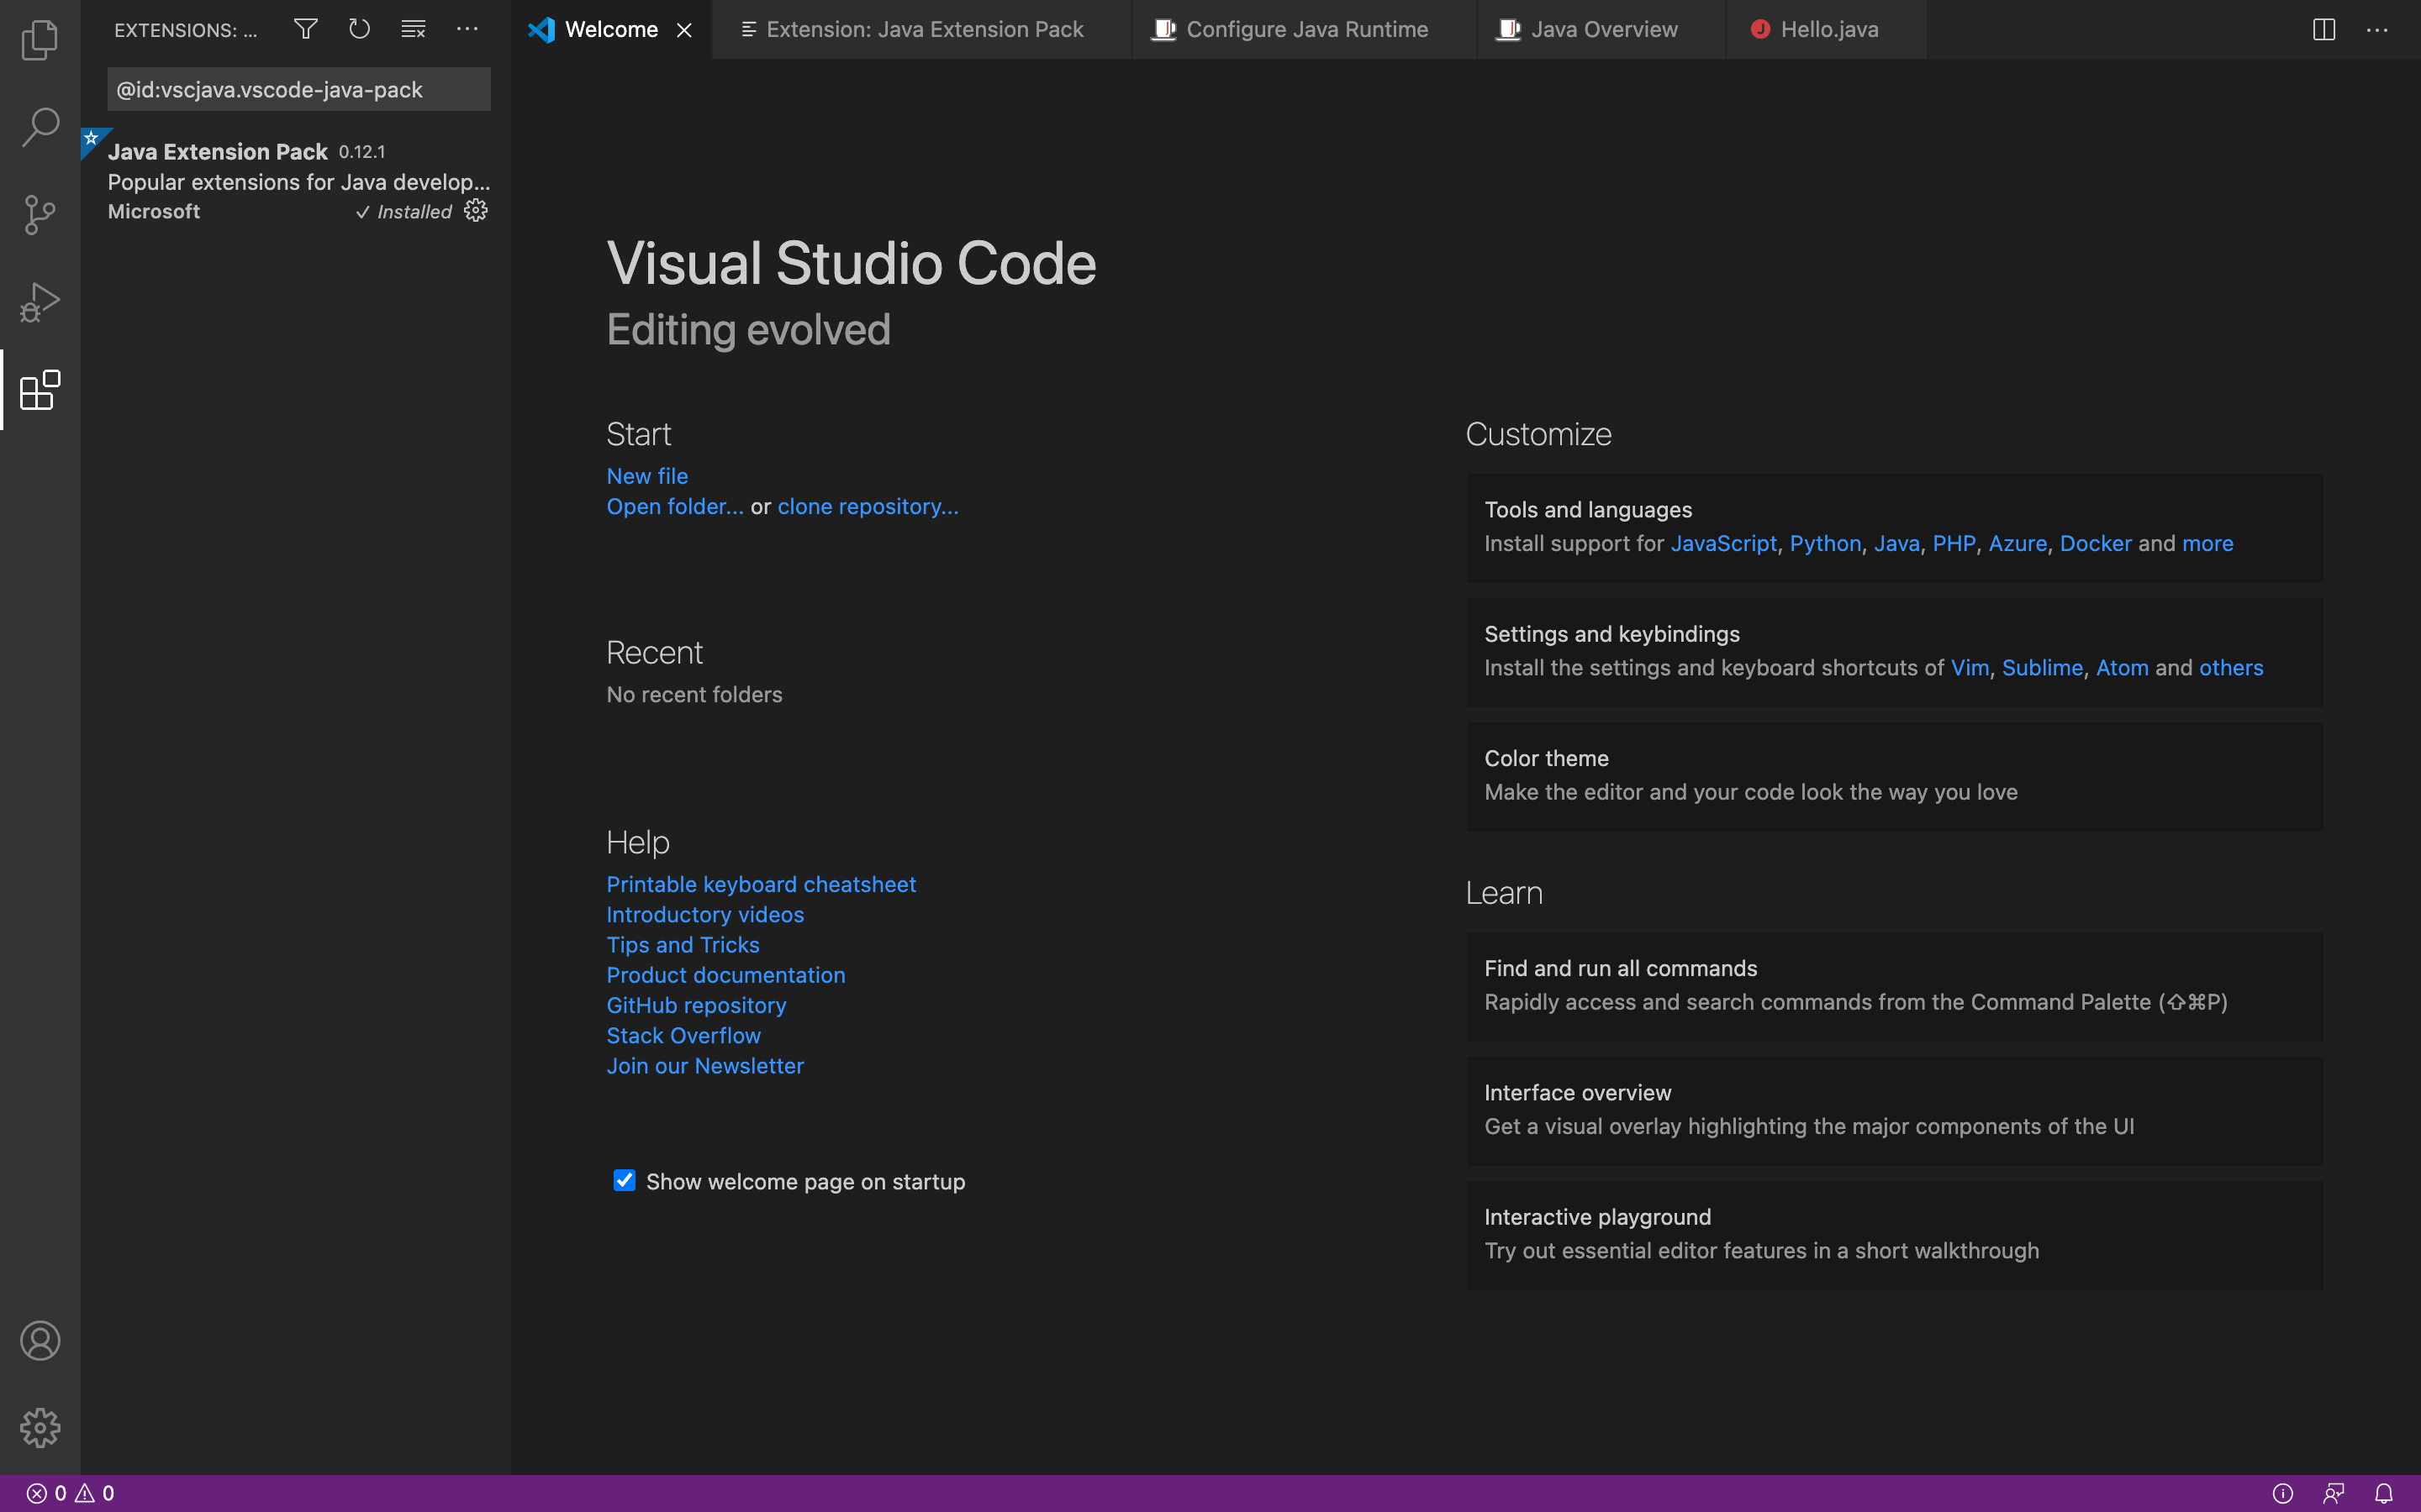Clear extensions search results icon

414,29
